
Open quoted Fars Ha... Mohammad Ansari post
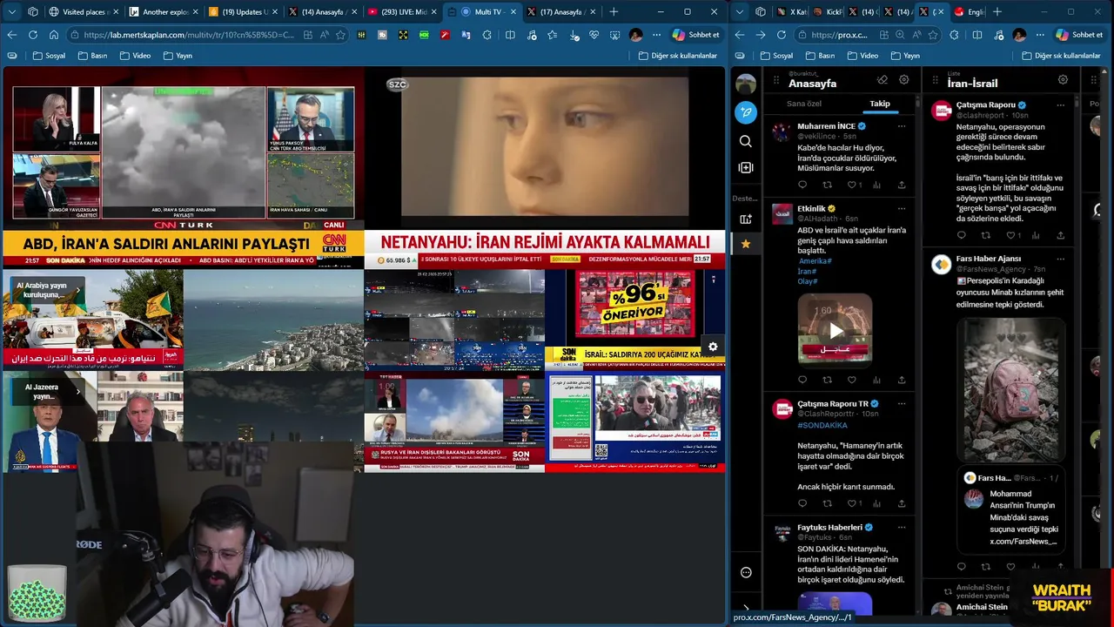1010,511
